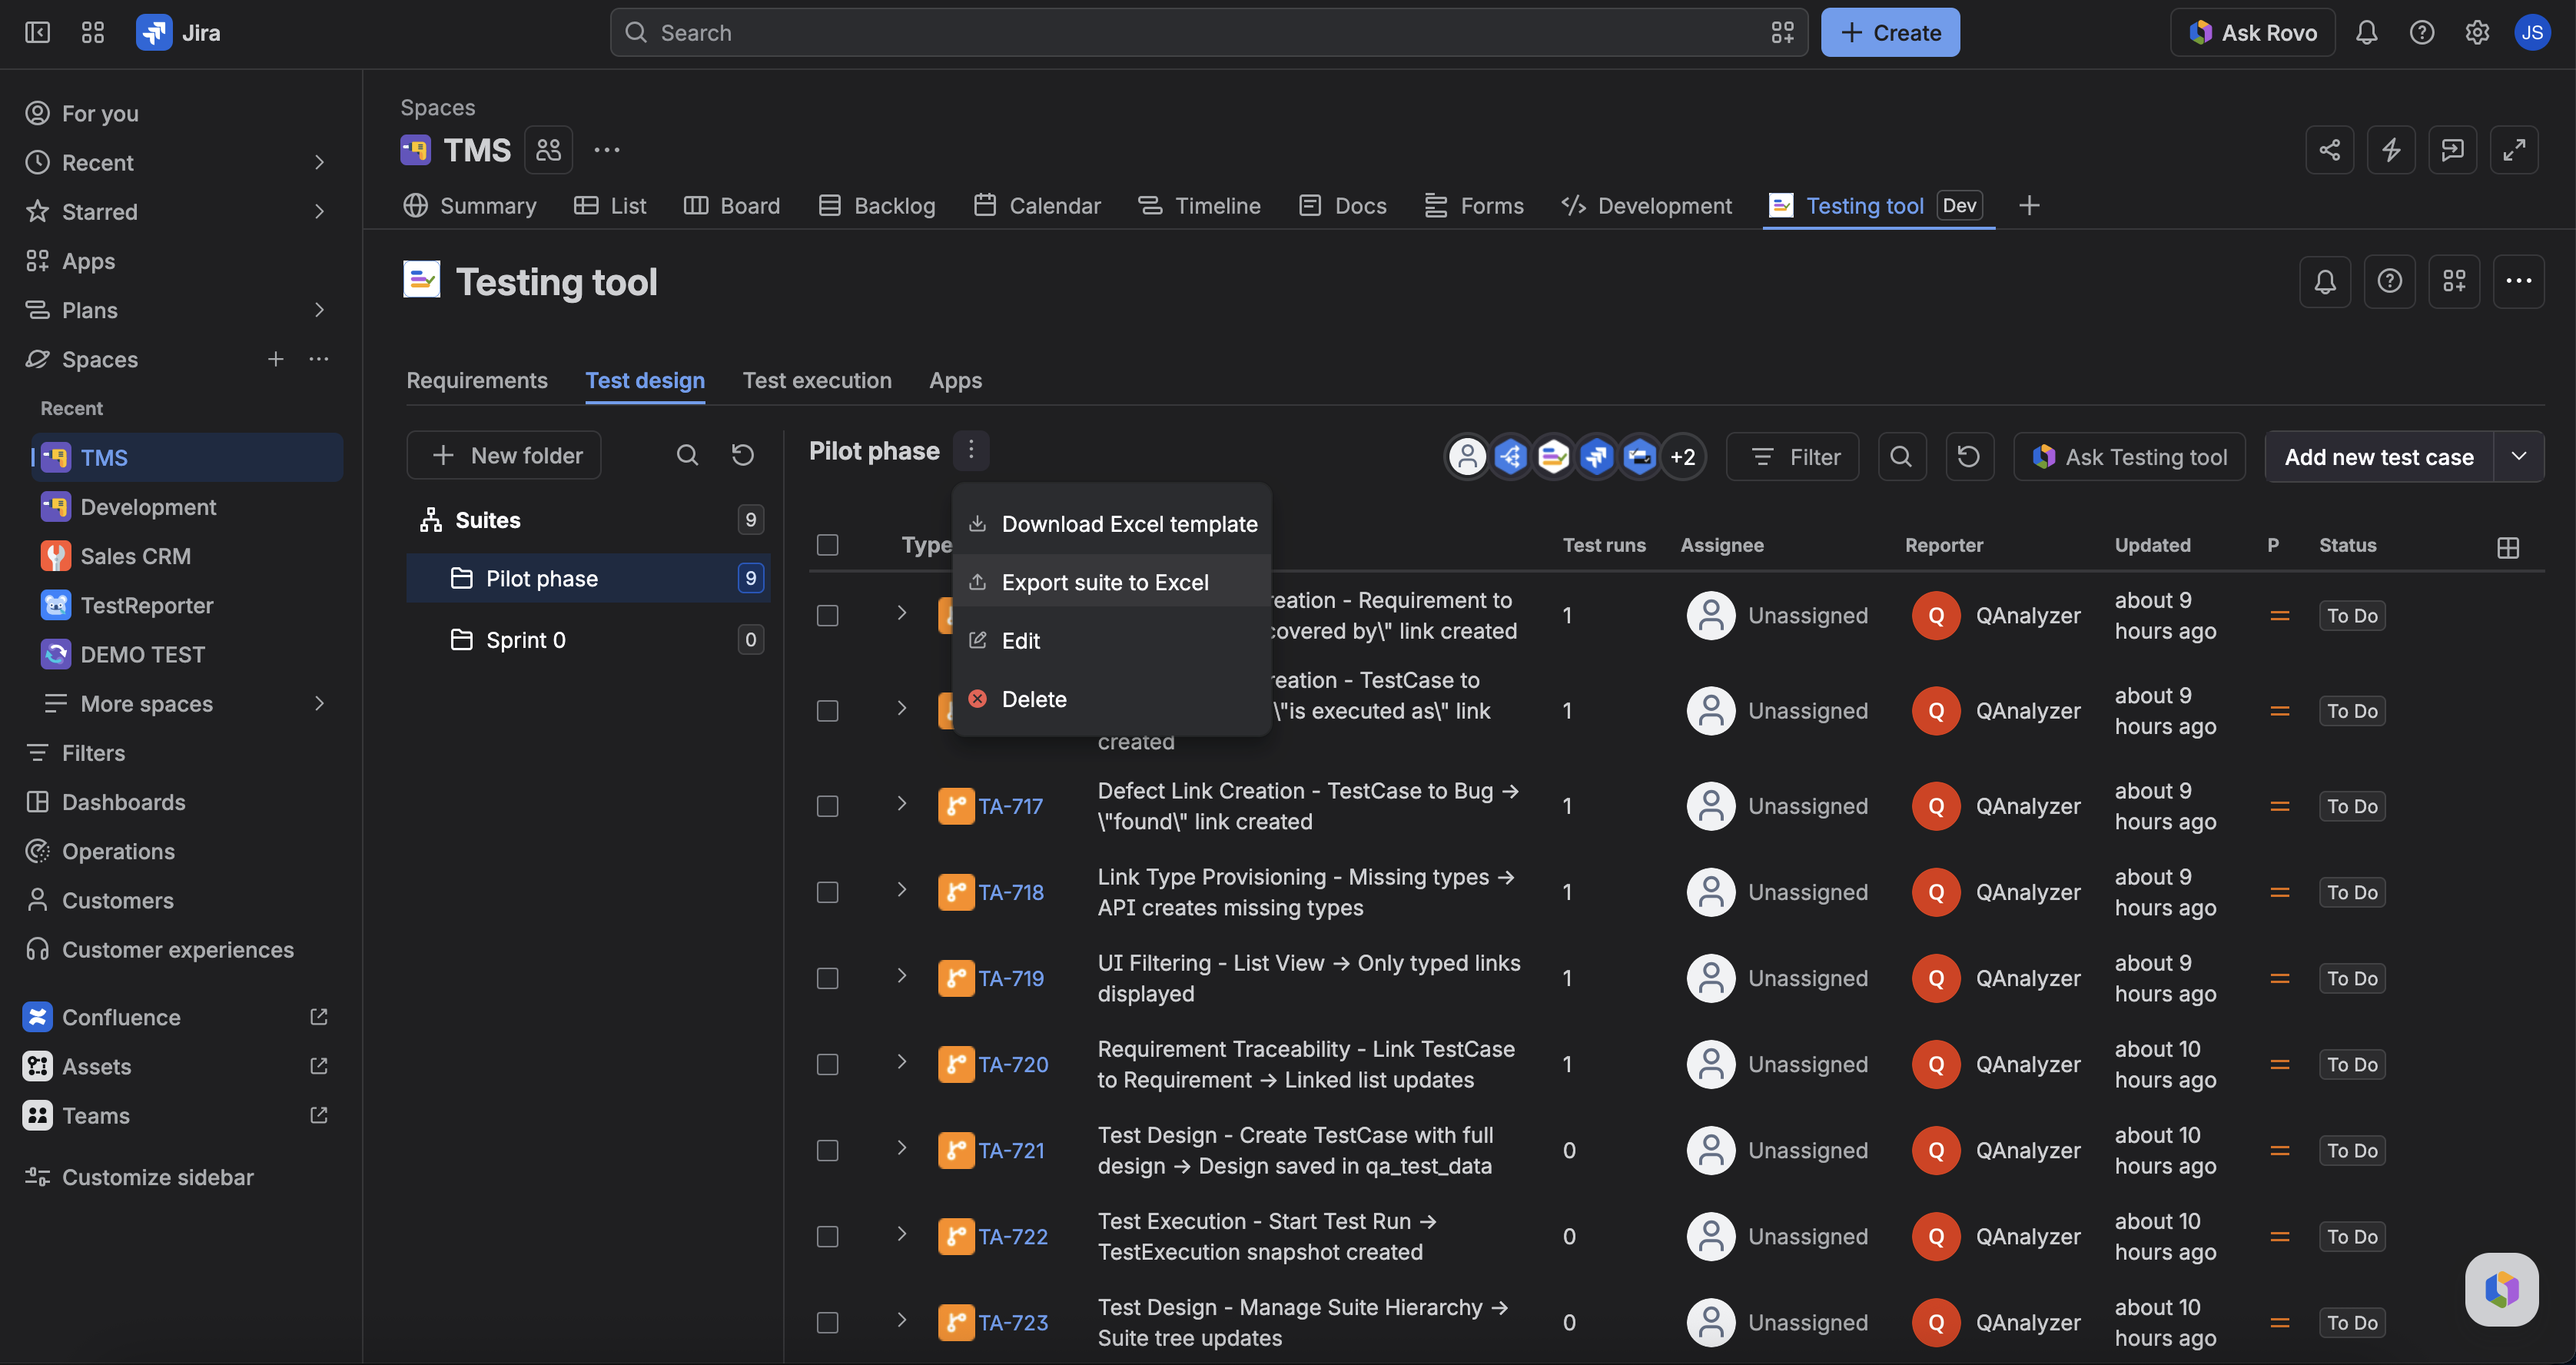
Task: Select the Sprint 0 folder
Action: pyautogui.click(x=588, y=639)
